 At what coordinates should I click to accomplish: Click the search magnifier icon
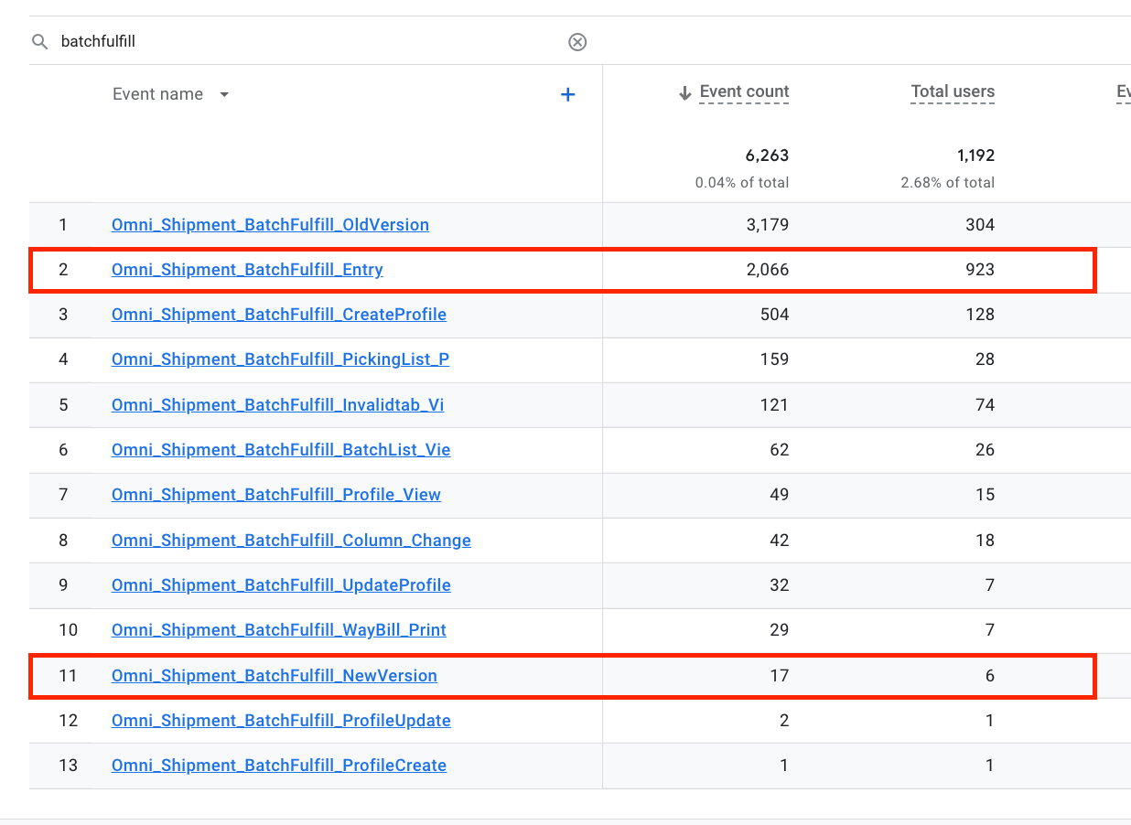[x=39, y=42]
